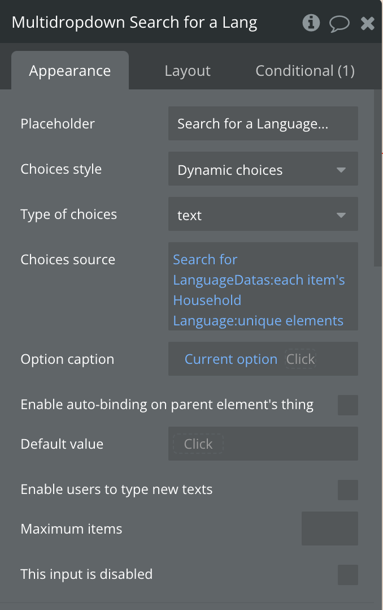
Task: Switch to the Appearance tab
Action: tap(70, 71)
